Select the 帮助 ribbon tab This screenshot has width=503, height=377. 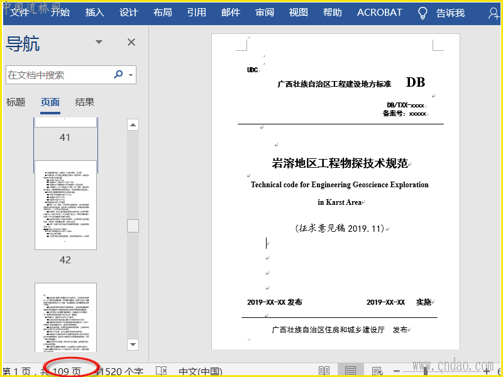333,13
